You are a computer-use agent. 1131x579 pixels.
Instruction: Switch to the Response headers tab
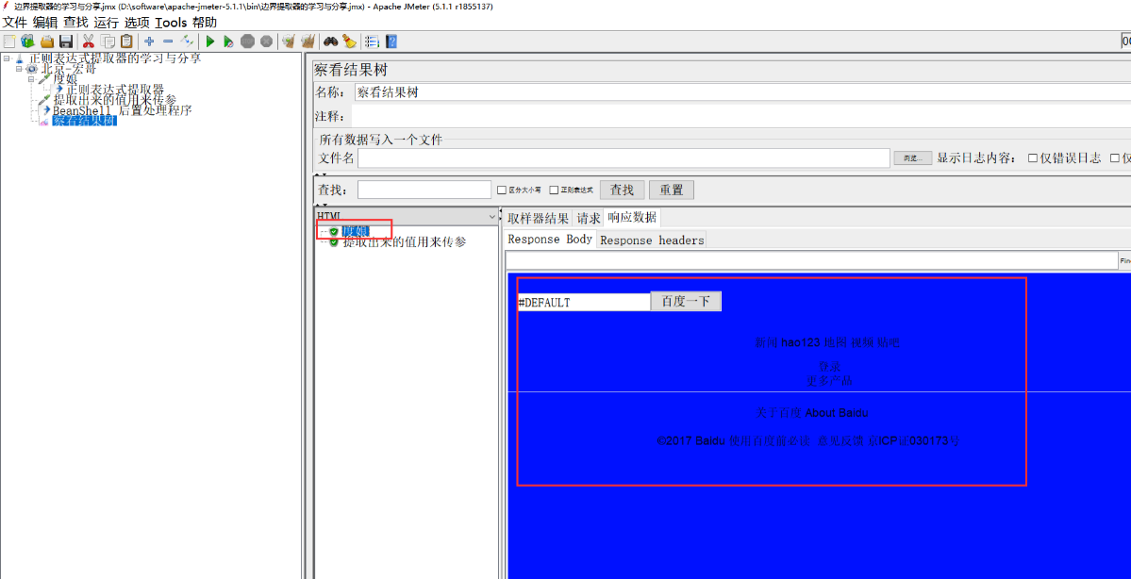[652, 240]
